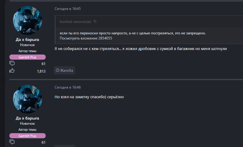The image size is (243, 147).
Task: Click the arrow icon next to kombat's quote
Action: coord(95,21)
